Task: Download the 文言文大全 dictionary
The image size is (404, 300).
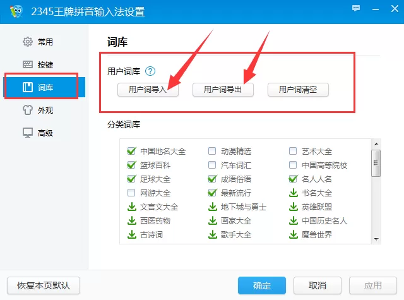Action: click(x=132, y=207)
